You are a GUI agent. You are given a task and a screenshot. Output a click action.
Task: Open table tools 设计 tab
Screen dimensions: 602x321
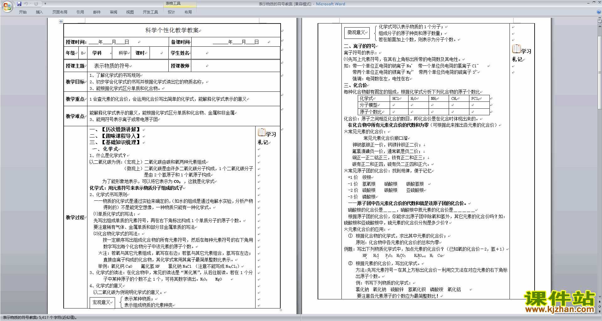click(171, 12)
